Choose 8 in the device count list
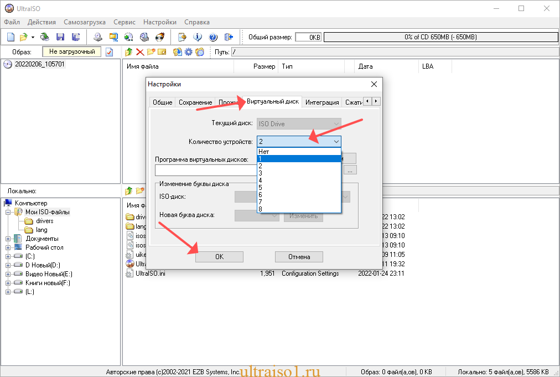 (299, 209)
